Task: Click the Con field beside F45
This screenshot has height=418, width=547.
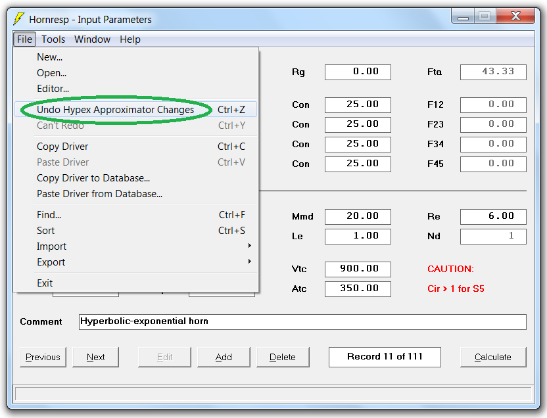Action: pos(358,164)
